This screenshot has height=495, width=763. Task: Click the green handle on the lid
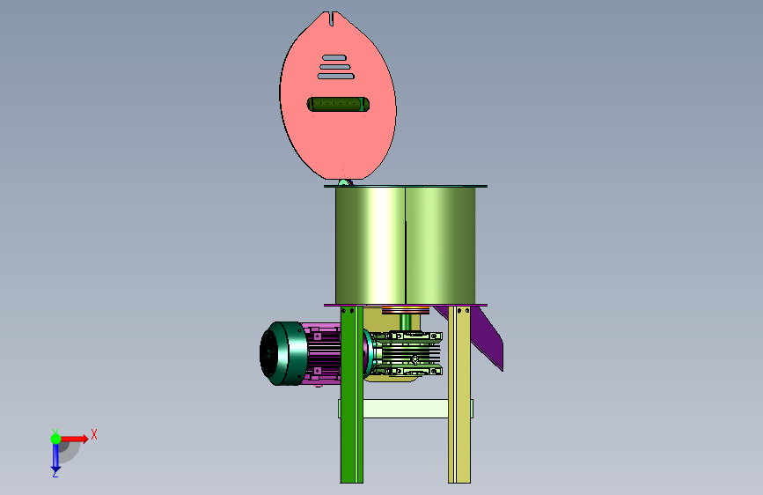338,104
